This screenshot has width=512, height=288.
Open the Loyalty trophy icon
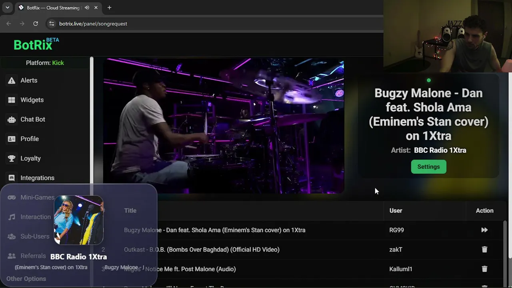(x=12, y=158)
